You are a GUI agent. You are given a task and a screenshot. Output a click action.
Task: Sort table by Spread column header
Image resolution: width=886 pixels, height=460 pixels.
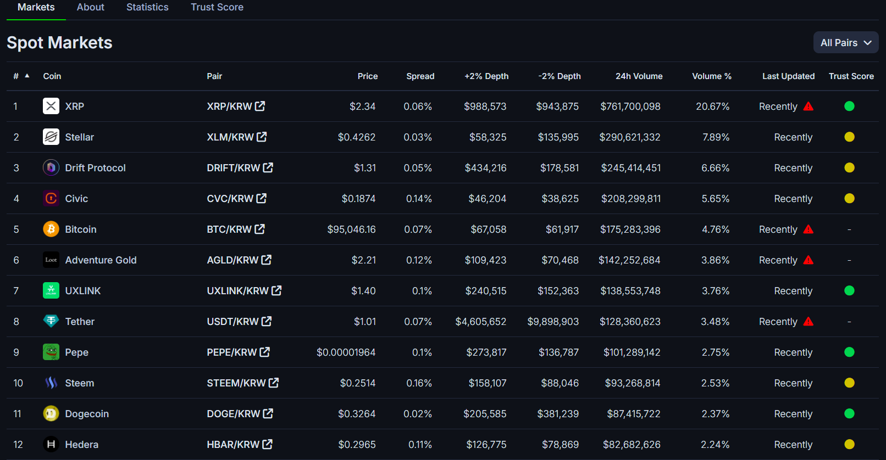click(x=420, y=76)
